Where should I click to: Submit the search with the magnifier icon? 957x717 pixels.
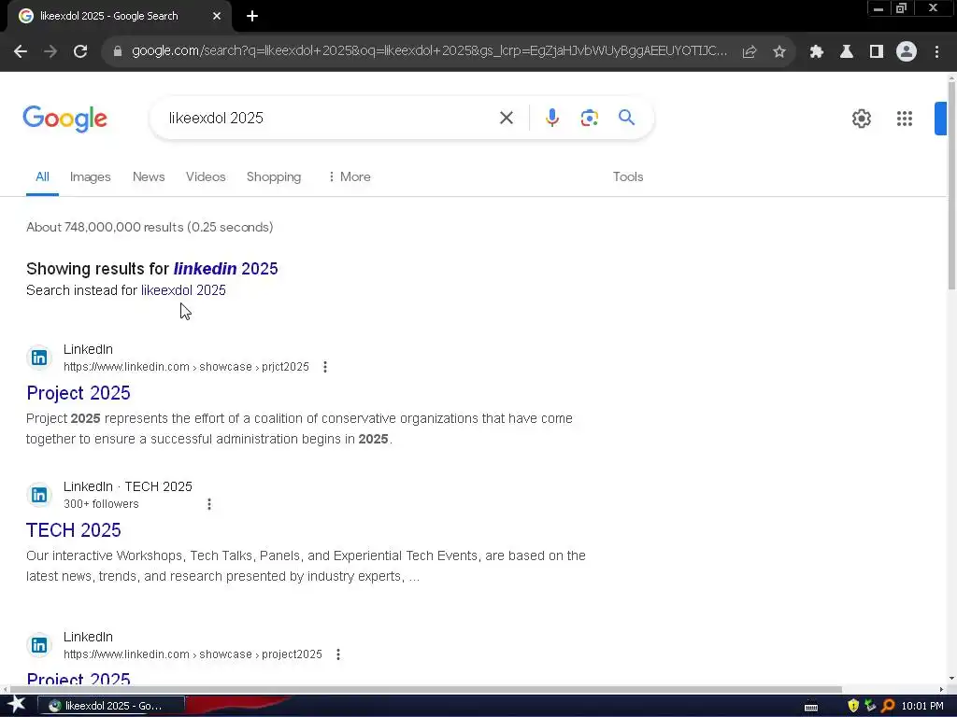coord(627,117)
